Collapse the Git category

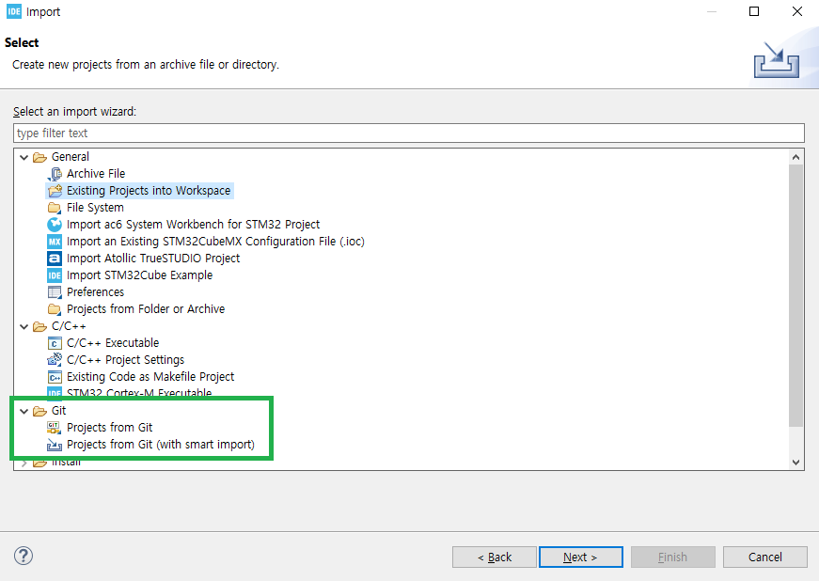24,412
